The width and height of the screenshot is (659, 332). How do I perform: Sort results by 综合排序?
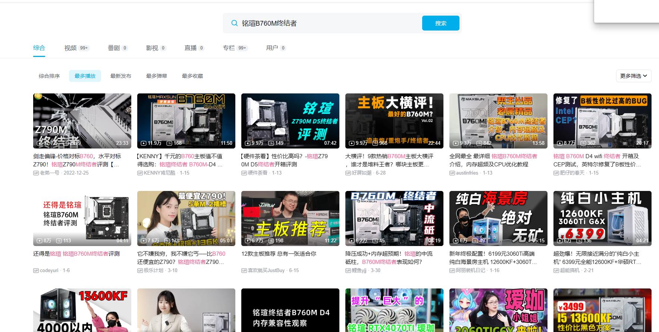click(x=49, y=76)
